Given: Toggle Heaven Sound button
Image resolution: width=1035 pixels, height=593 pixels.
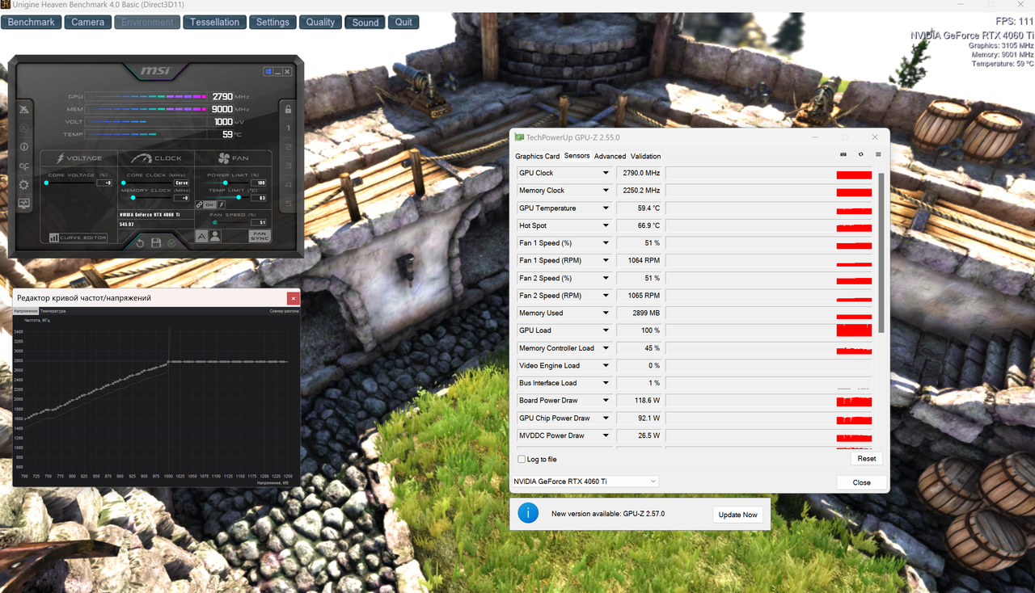Looking at the screenshot, I should (x=365, y=22).
